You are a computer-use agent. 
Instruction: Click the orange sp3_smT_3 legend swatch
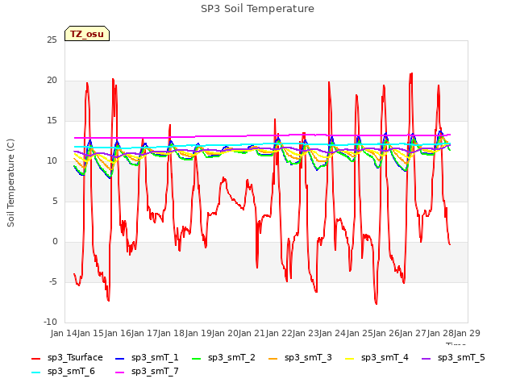(273, 358)
